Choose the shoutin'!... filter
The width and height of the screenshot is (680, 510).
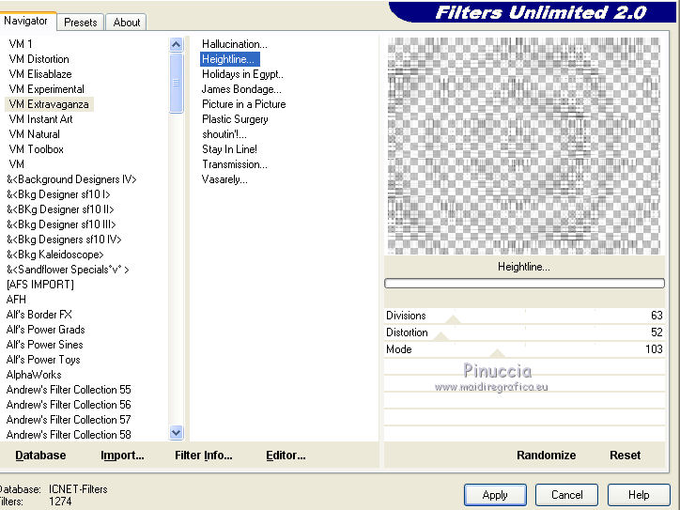224,134
